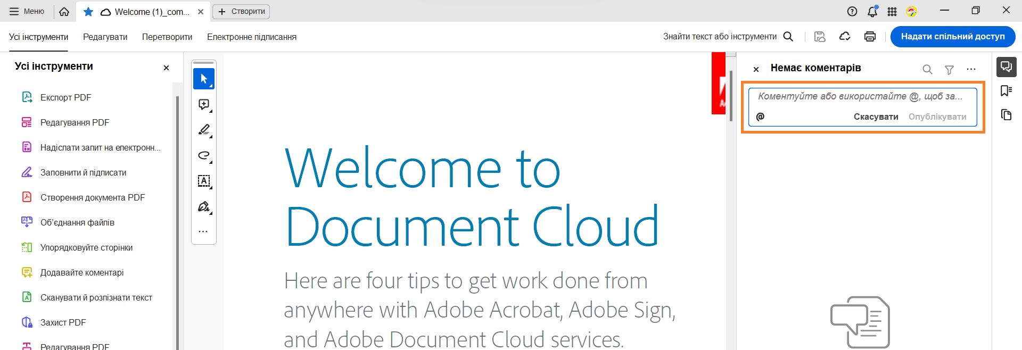The width and height of the screenshot is (1022, 350).
Task: Select the arrow selection tool
Action: pyautogui.click(x=204, y=79)
